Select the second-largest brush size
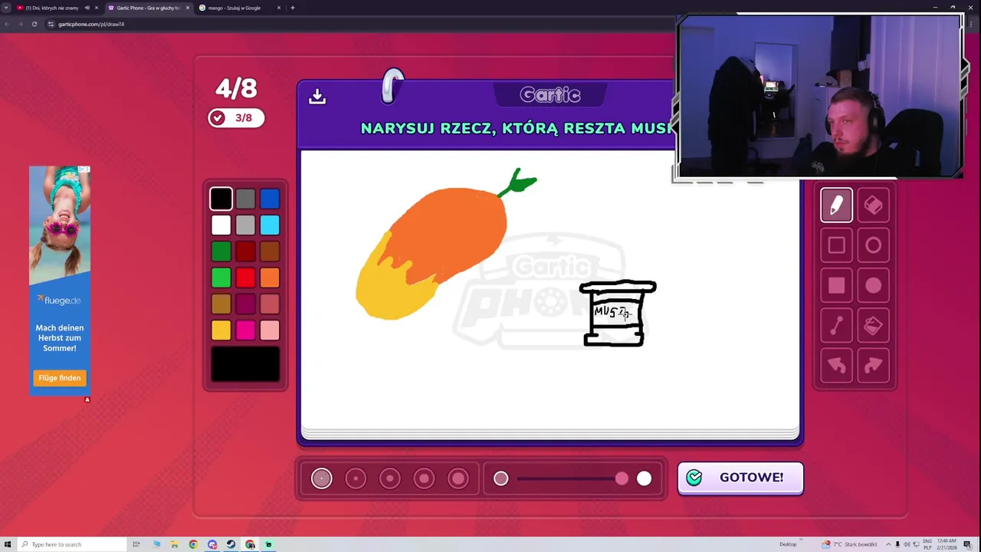 coord(424,478)
